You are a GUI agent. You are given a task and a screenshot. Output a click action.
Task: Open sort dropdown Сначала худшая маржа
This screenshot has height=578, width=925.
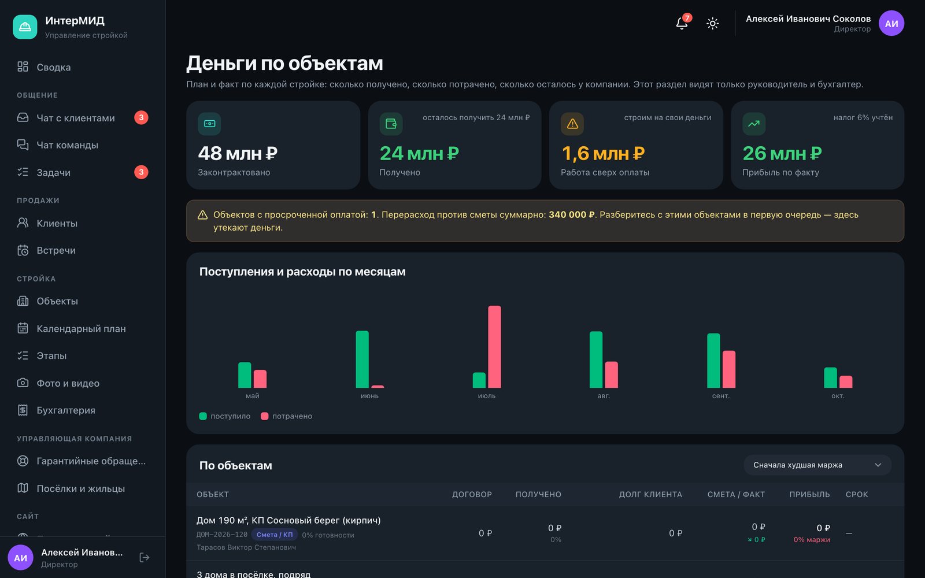pos(817,465)
